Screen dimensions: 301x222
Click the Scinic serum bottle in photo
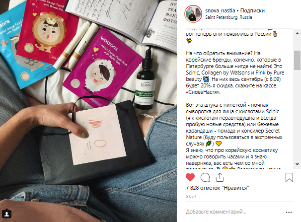146,79
